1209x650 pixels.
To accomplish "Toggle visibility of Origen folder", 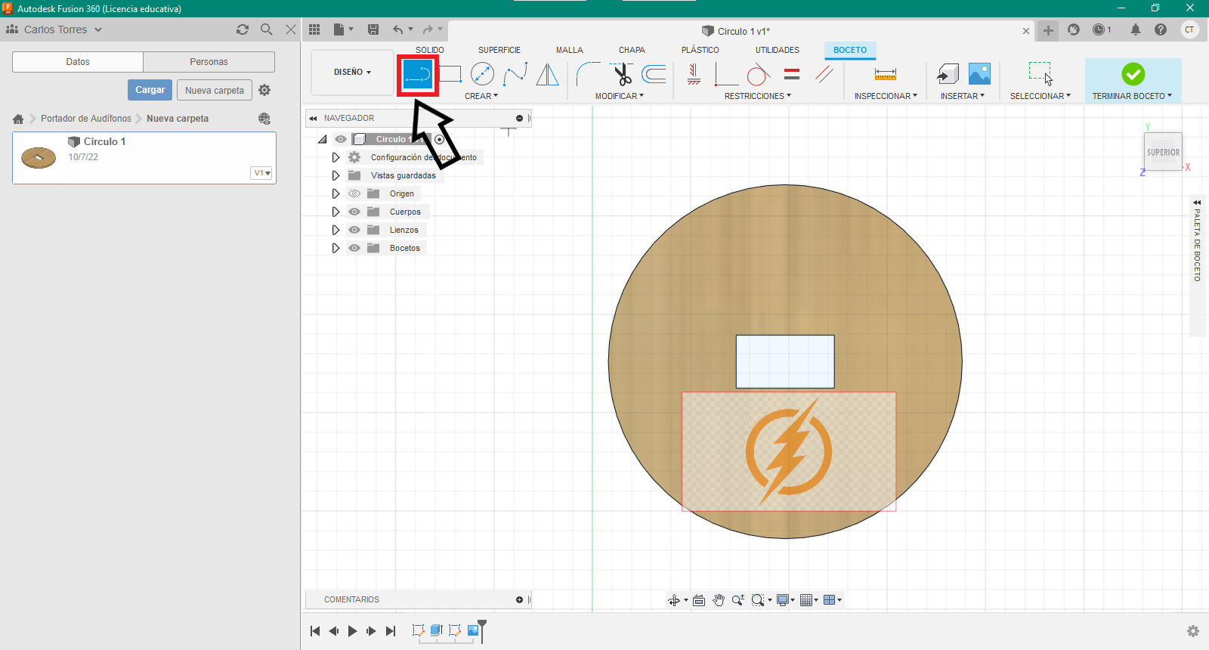I will pyautogui.click(x=354, y=193).
